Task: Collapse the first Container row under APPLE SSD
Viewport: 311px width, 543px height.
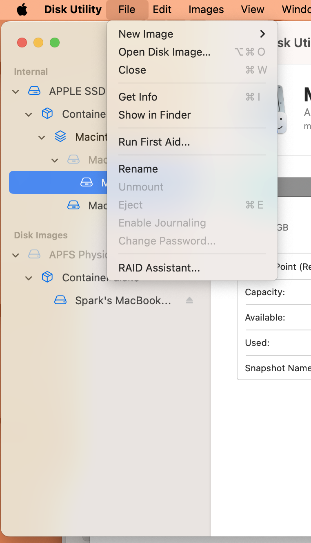Action: tap(29, 114)
